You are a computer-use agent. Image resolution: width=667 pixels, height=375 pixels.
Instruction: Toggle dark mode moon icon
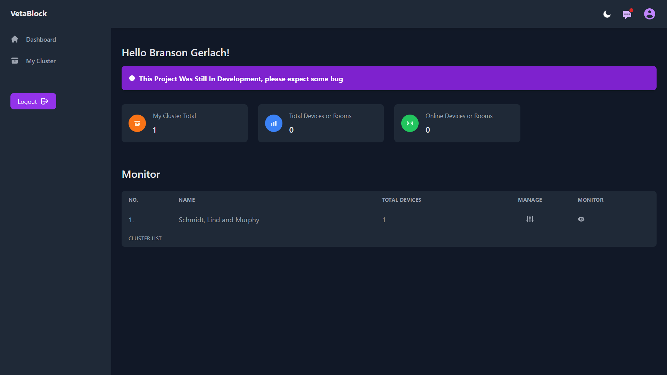coord(607,14)
